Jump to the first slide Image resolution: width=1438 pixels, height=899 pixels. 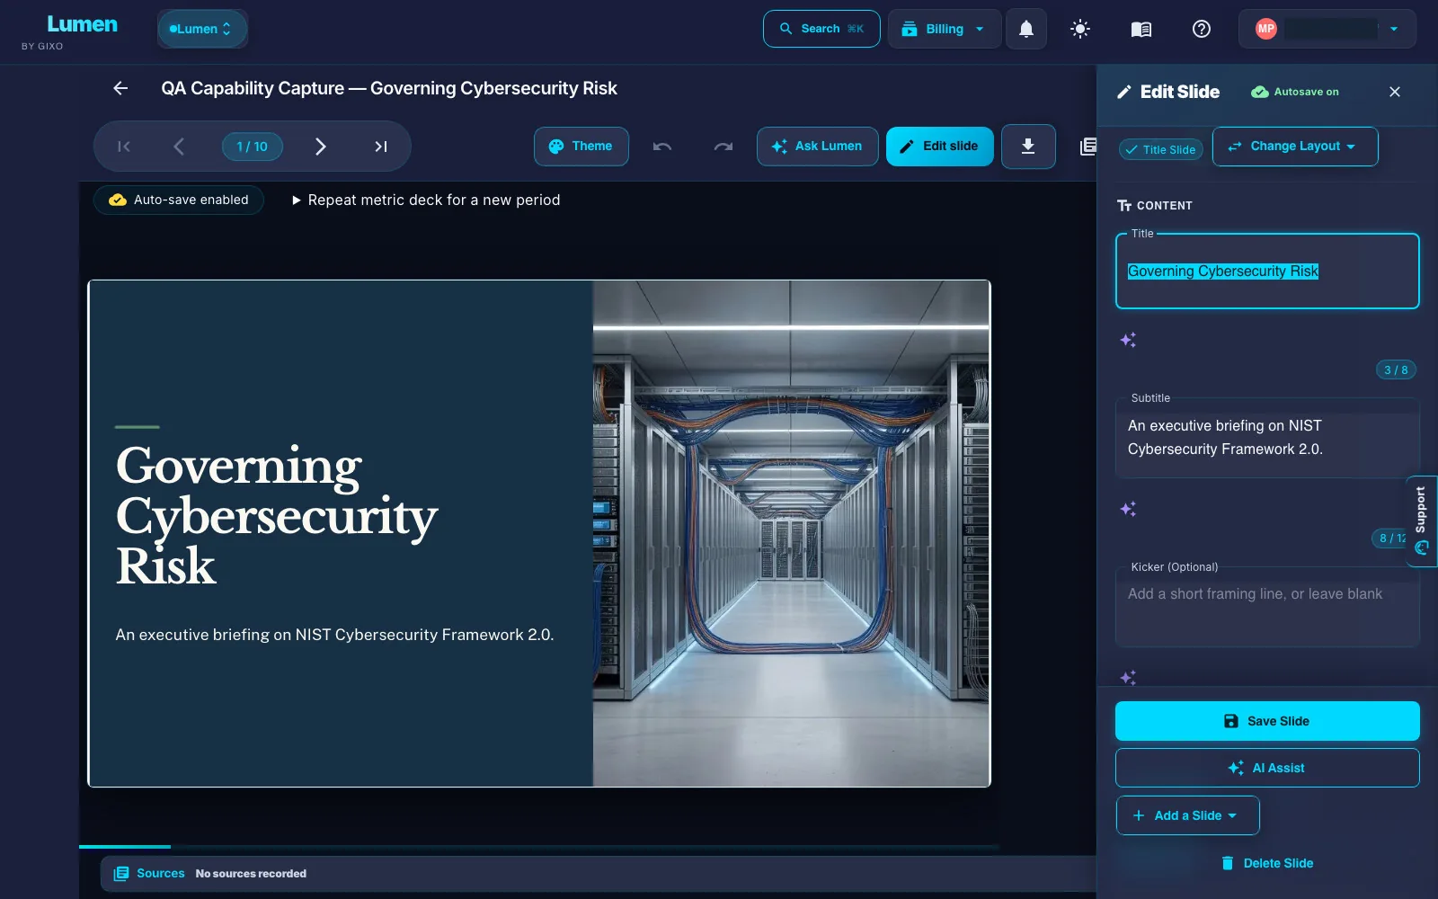pyautogui.click(x=124, y=147)
